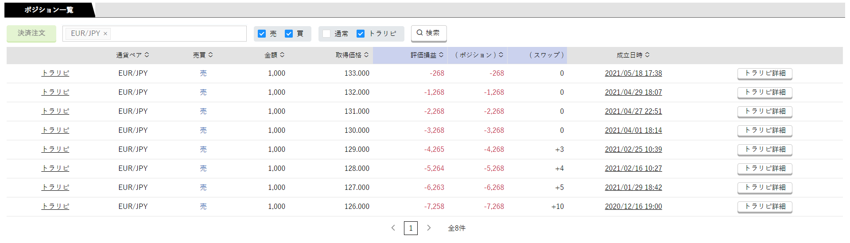Click トラリピ詳細 for 2020/12/16 row
The image size is (850, 243).
pos(765,207)
